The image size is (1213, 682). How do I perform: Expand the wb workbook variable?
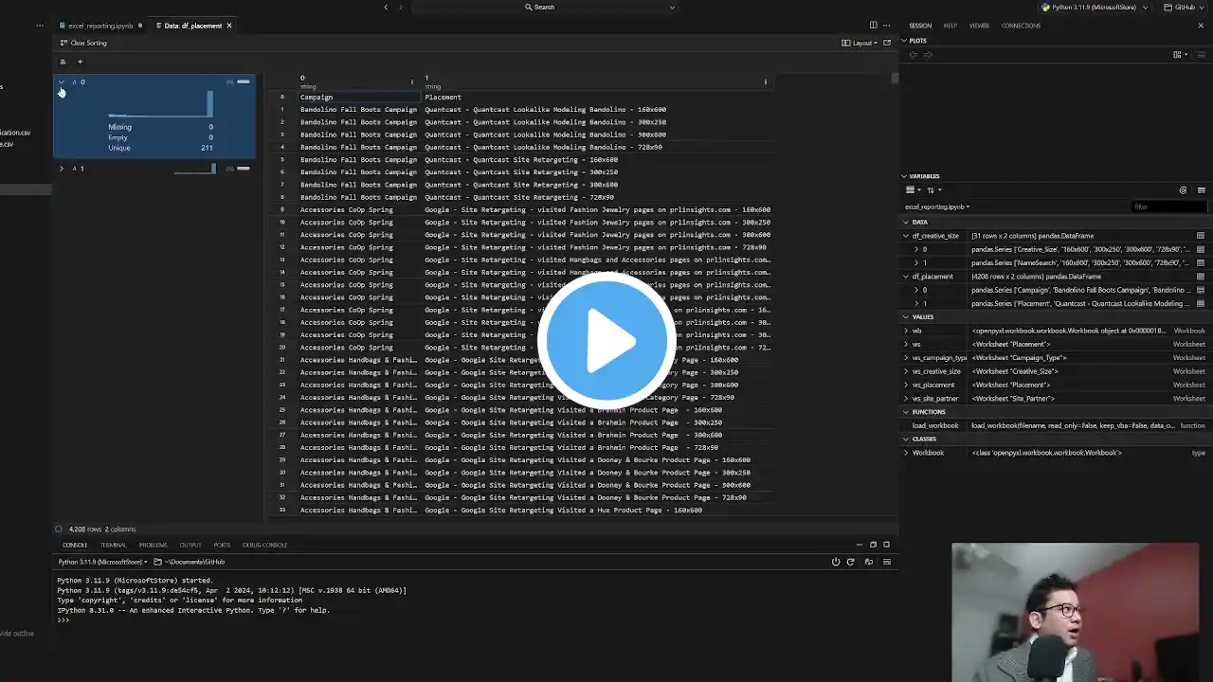[x=906, y=331]
